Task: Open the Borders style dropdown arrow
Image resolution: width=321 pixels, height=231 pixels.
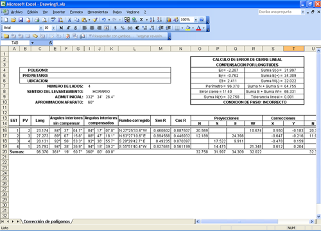Action: [182, 28]
